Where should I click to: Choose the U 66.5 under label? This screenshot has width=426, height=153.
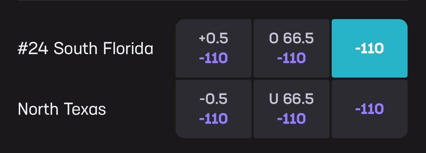(x=291, y=99)
